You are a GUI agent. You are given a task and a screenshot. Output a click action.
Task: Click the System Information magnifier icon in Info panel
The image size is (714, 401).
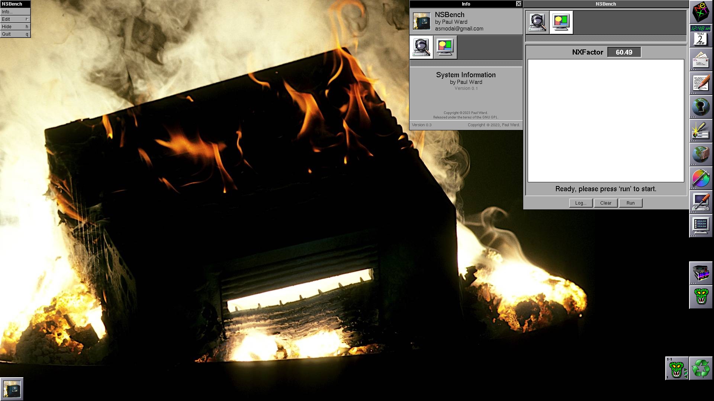pyautogui.click(x=421, y=47)
